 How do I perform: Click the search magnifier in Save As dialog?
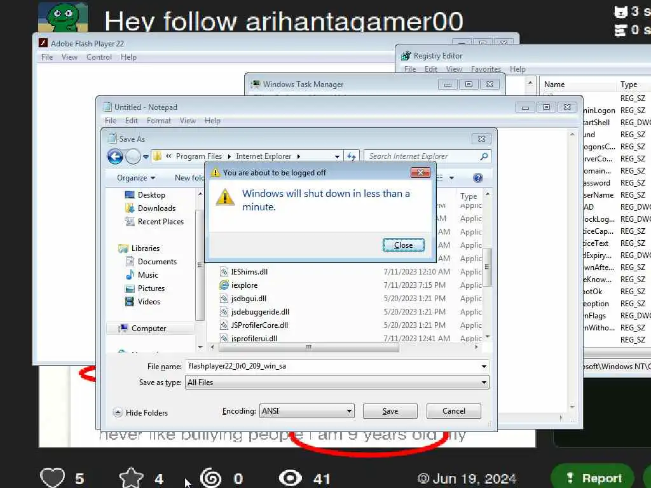tap(484, 156)
